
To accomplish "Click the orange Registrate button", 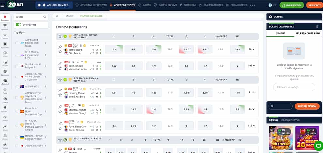I will coord(314,5).
